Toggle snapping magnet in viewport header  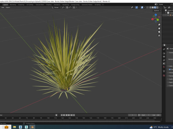click(67, 8)
